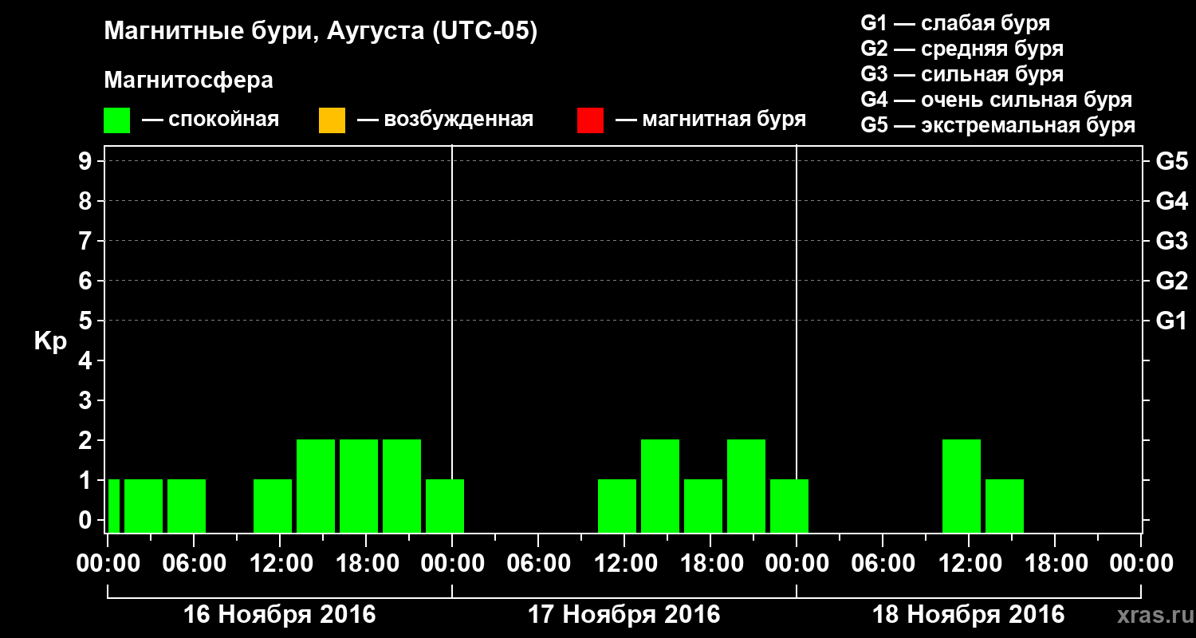Click the 'Kp' axis label
The width and height of the screenshot is (1196, 638).
tap(50, 341)
